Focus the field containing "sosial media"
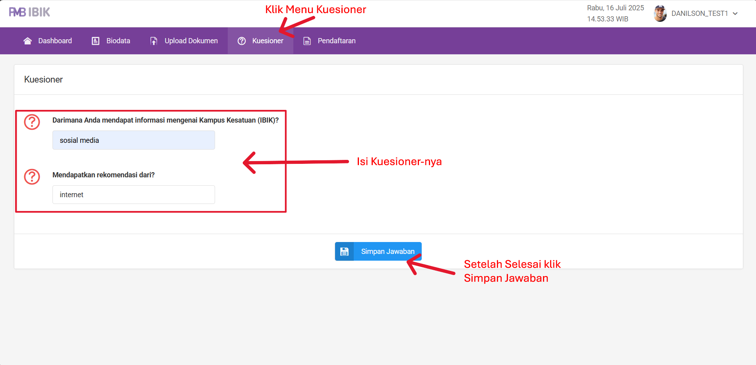The height and width of the screenshot is (365, 756). pyautogui.click(x=134, y=140)
